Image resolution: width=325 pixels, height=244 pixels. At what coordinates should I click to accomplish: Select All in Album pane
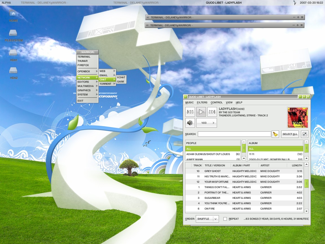[275, 149]
